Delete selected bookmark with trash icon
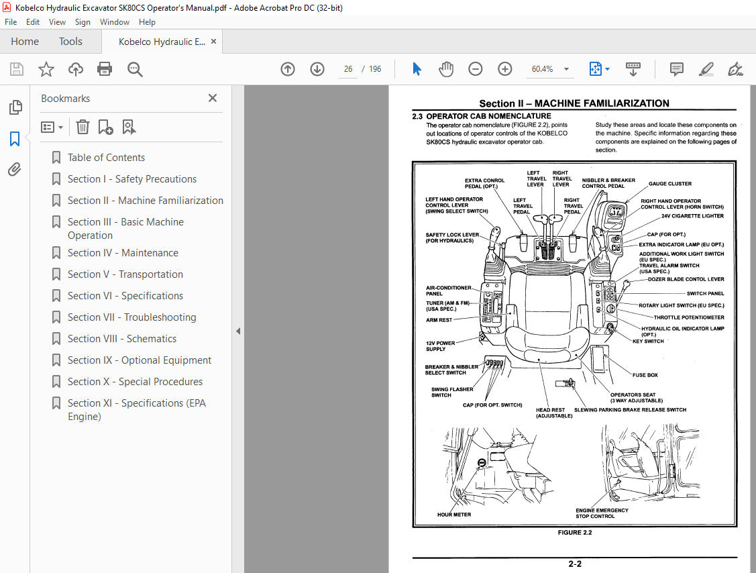 [83, 127]
